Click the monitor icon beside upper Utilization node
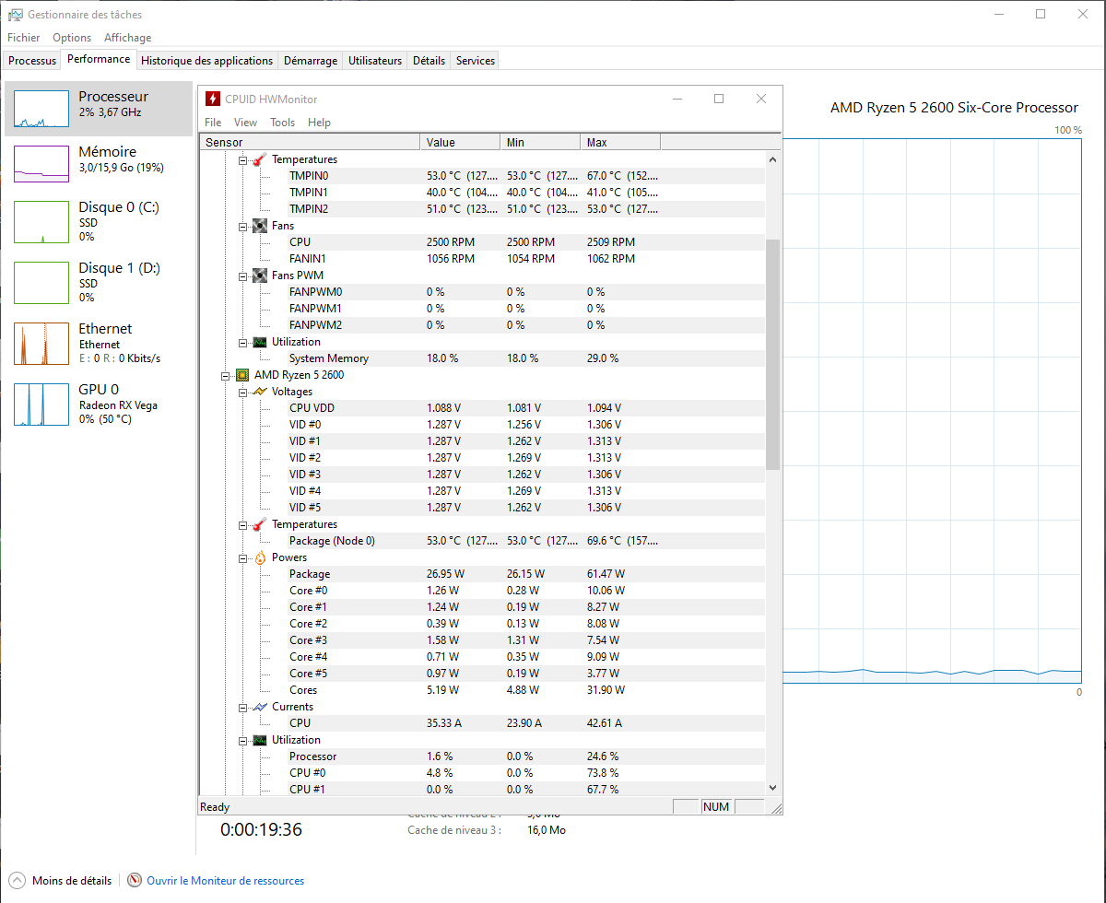Screen dimensions: 1106x903 pyautogui.click(x=260, y=342)
